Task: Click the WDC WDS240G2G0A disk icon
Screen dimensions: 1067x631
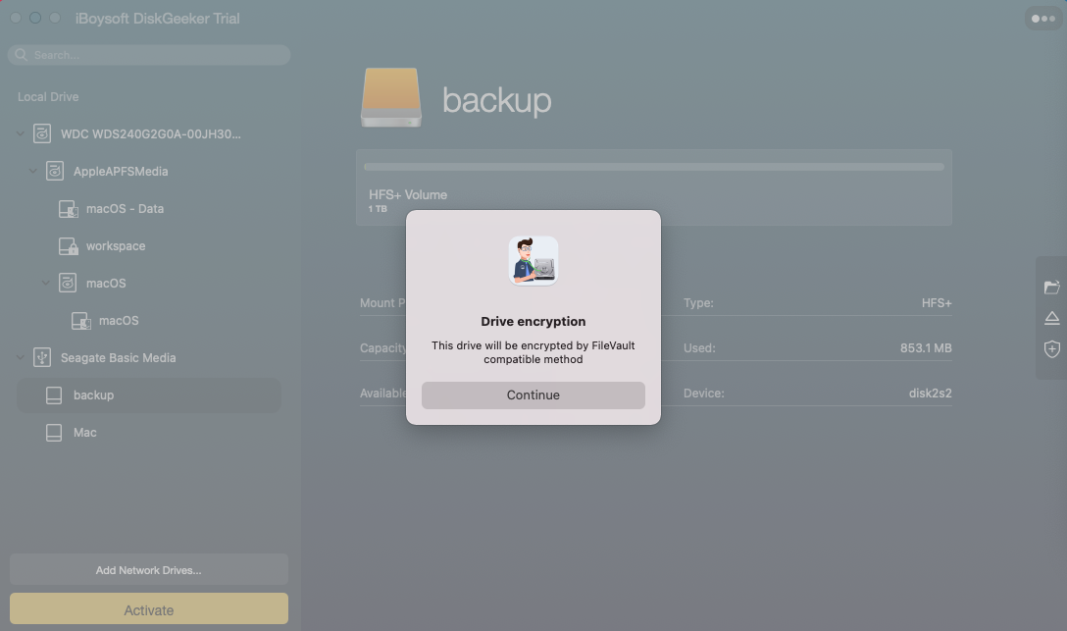Action: click(42, 133)
